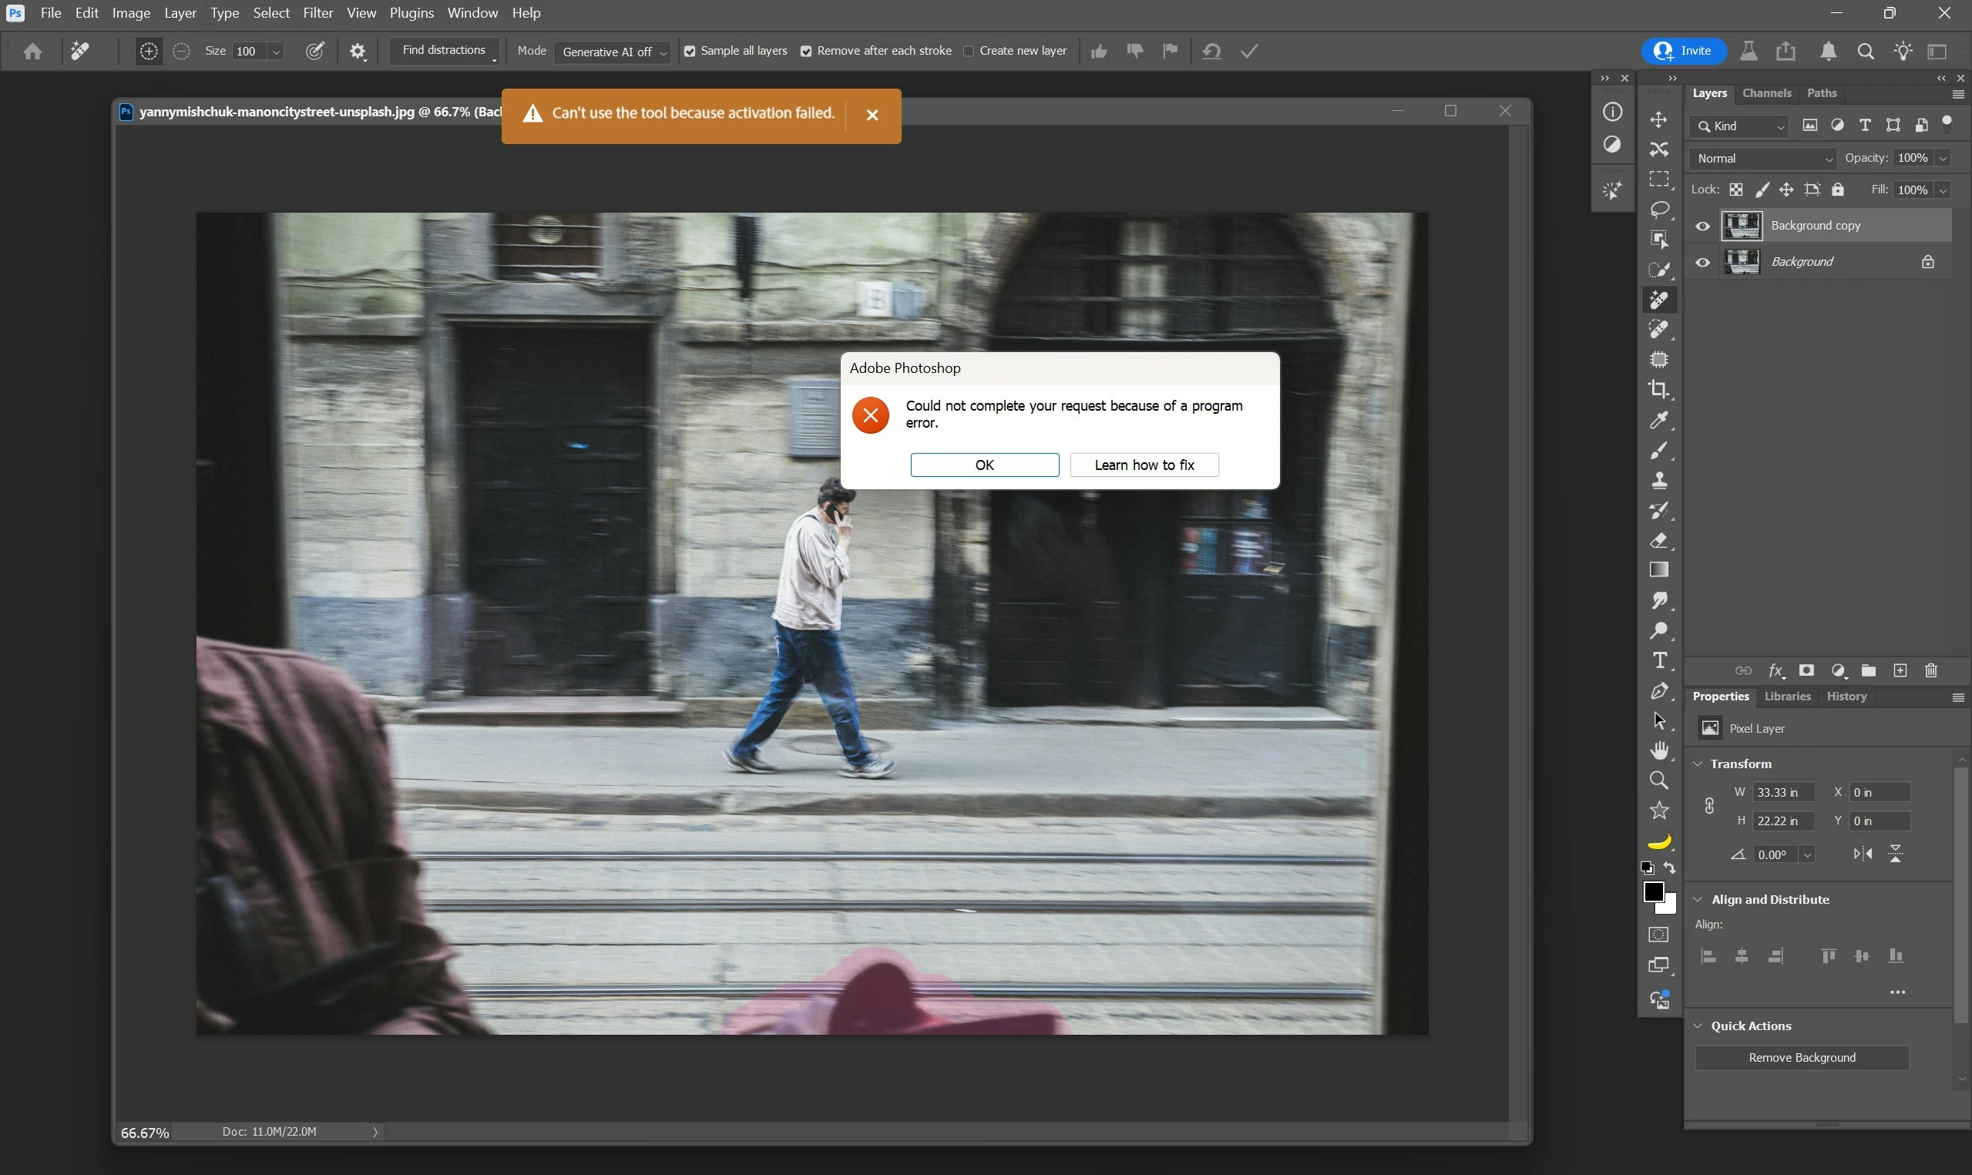The image size is (1972, 1175).
Task: Select the Clone Stamp tool
Action: click(1658, 480)
